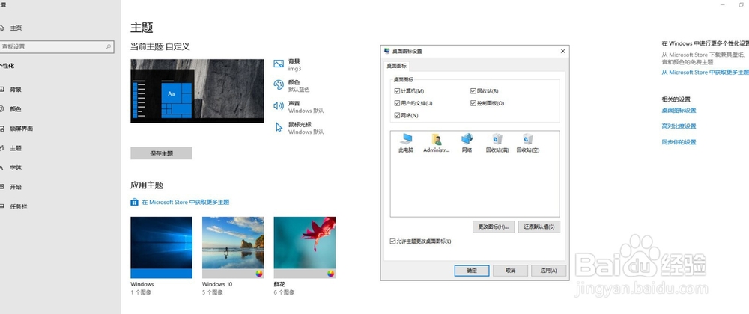The height and width of the screenshot is (314, 749).
Task: Open the 高对比度设置 link
Action: (679, 126)
